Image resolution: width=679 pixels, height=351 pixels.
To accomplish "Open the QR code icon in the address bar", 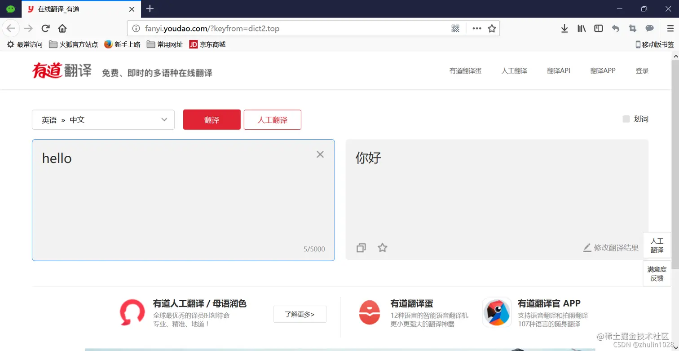I will tap(455, 28).
